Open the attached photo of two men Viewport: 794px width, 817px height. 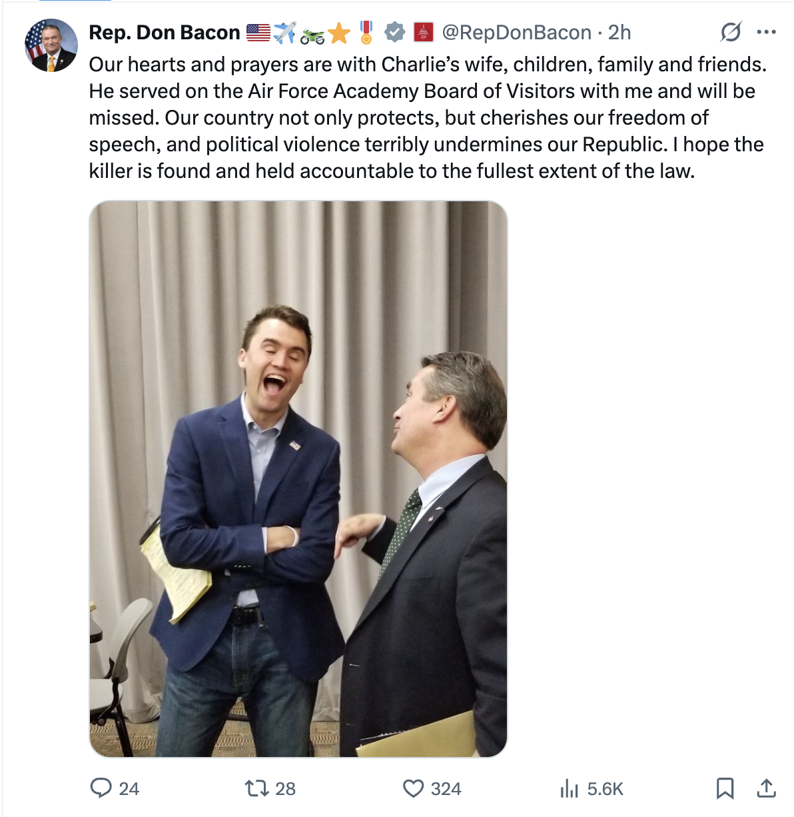298,478
